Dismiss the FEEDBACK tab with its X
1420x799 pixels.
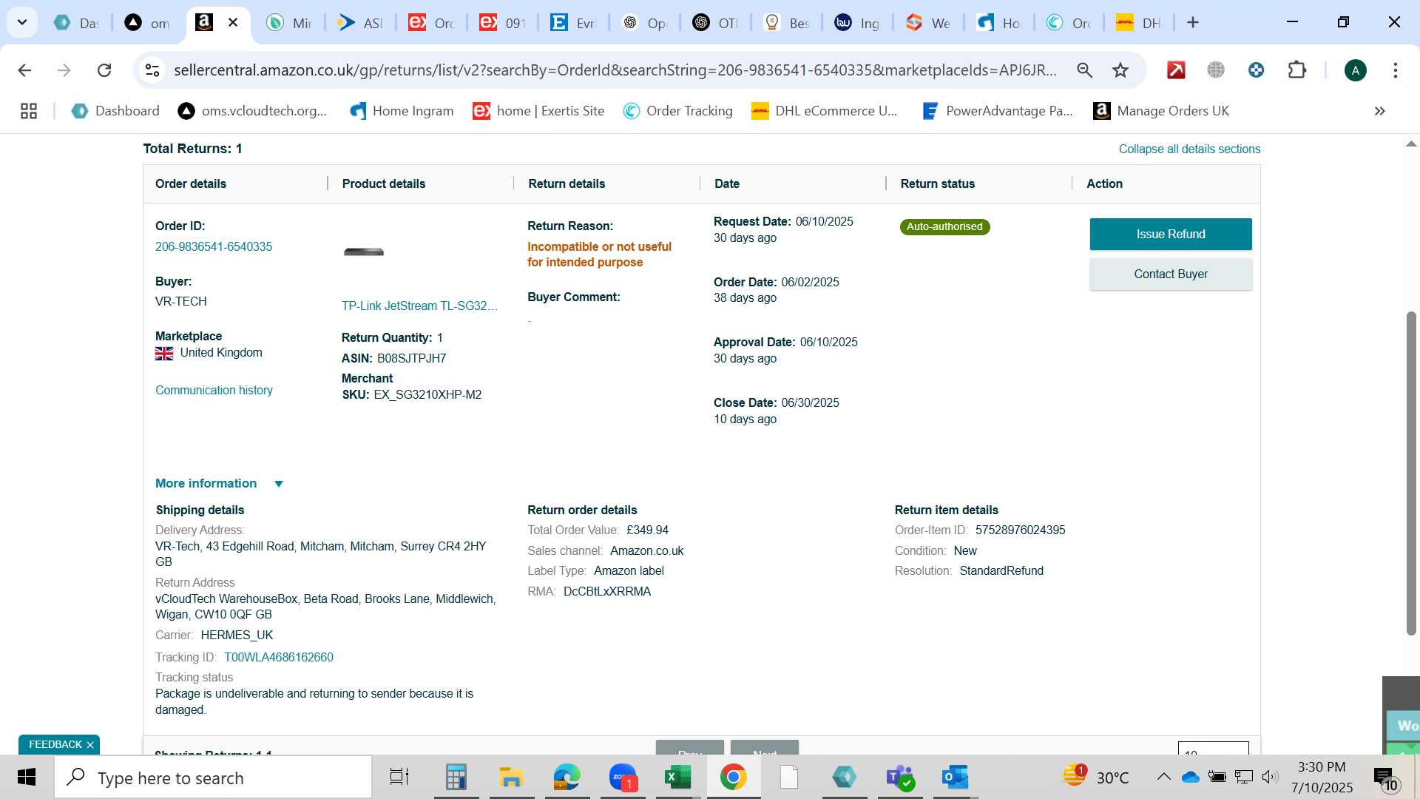tap(90, 745)
